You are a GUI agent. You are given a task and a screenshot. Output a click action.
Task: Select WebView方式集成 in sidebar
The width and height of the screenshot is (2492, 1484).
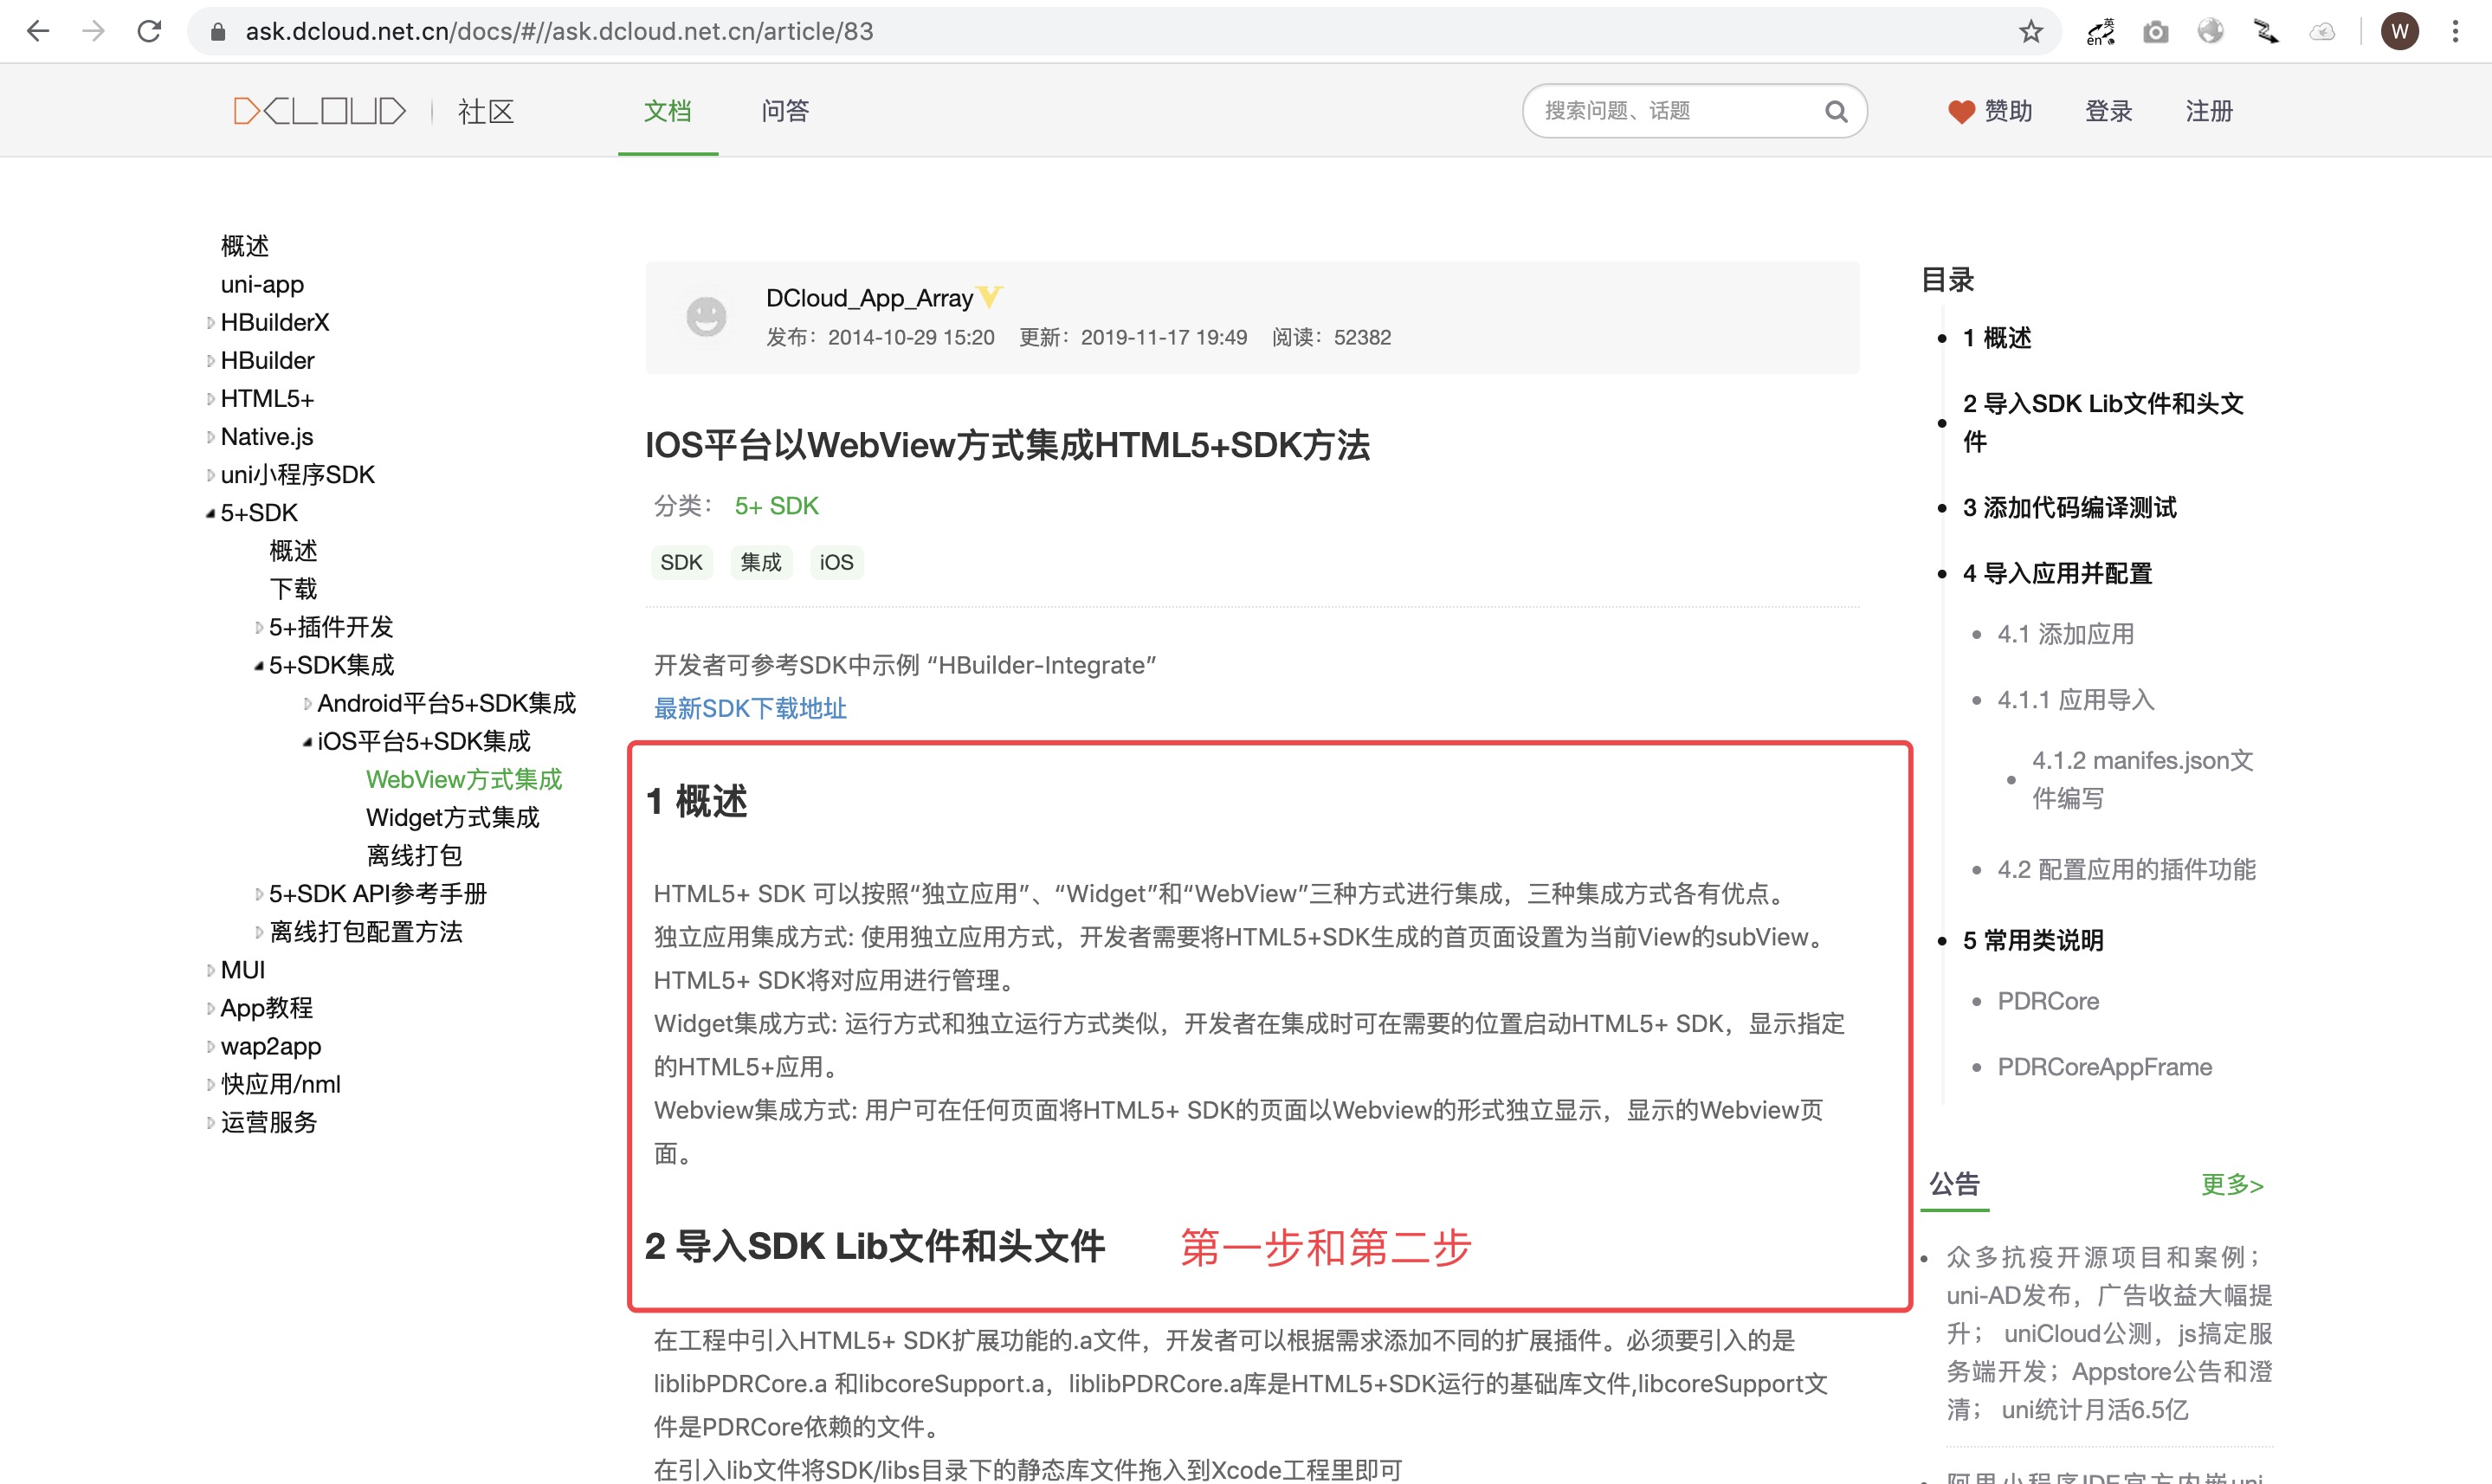pos(464,780)
